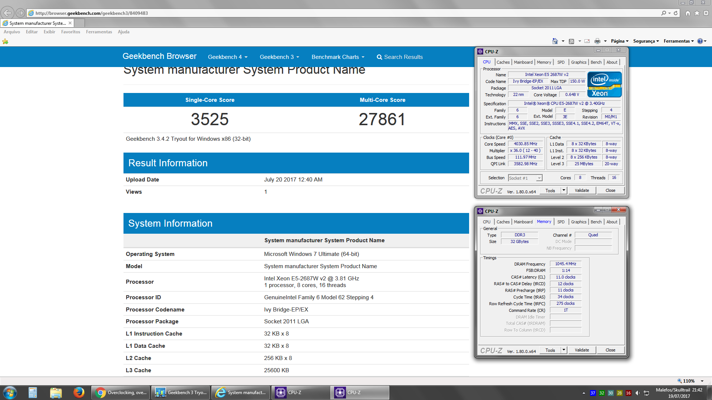The height and width of the screenshot is (400, 712).
Task: Refresh the page with the reload icon
Action: click(676, 13)
